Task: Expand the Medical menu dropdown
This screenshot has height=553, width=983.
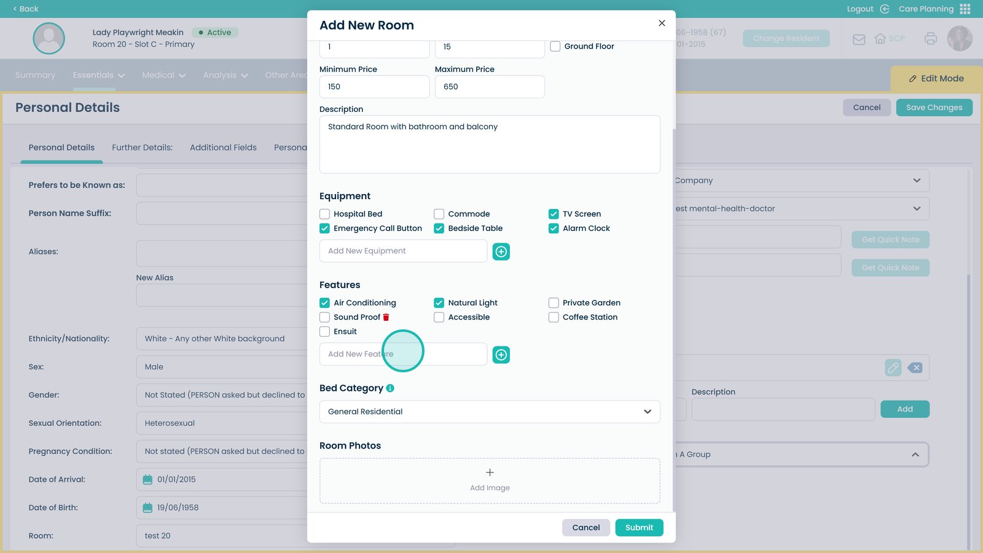Action: point(163,75)
